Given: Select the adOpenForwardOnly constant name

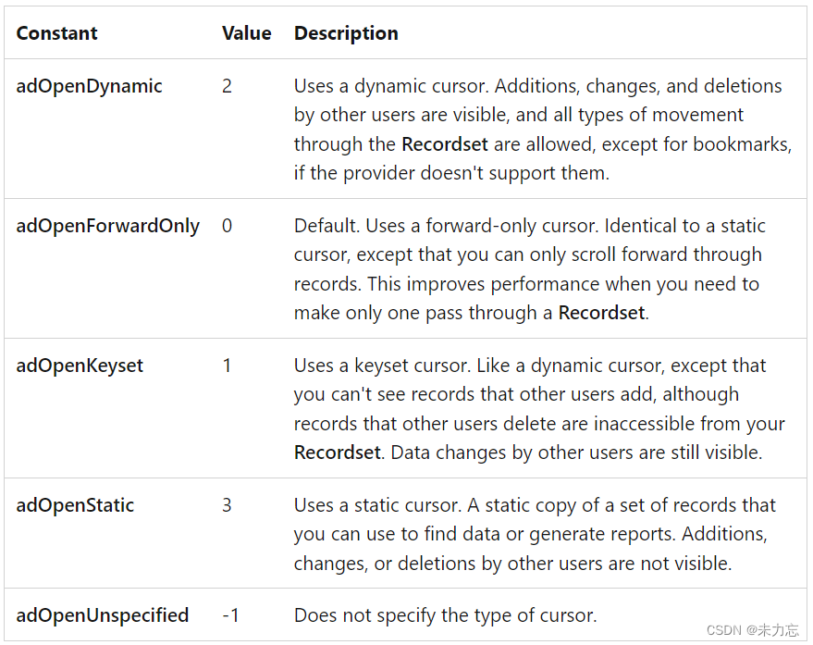Looking at the screenshot, I should pyautogui.click(x=107, y=226).
